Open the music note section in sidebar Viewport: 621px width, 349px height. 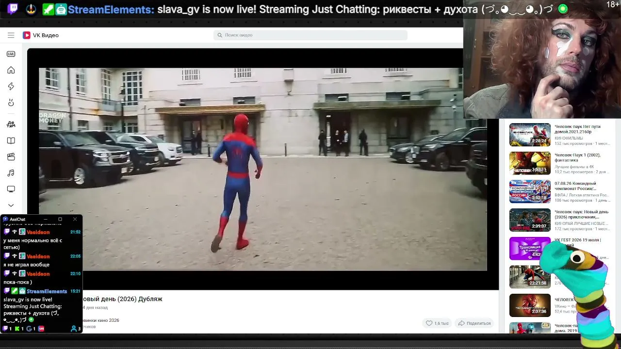coord(11,173)
